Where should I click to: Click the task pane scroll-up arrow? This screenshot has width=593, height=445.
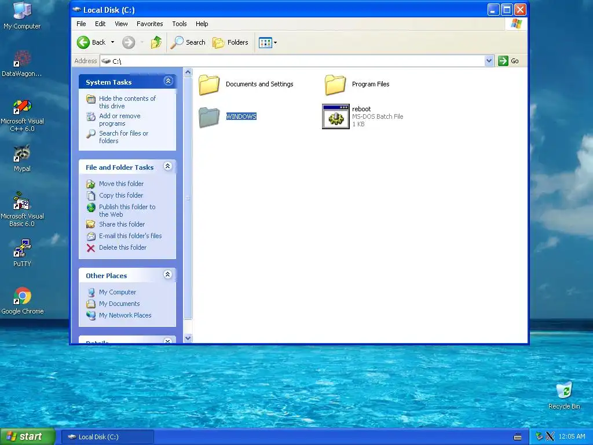pos(188,72)
